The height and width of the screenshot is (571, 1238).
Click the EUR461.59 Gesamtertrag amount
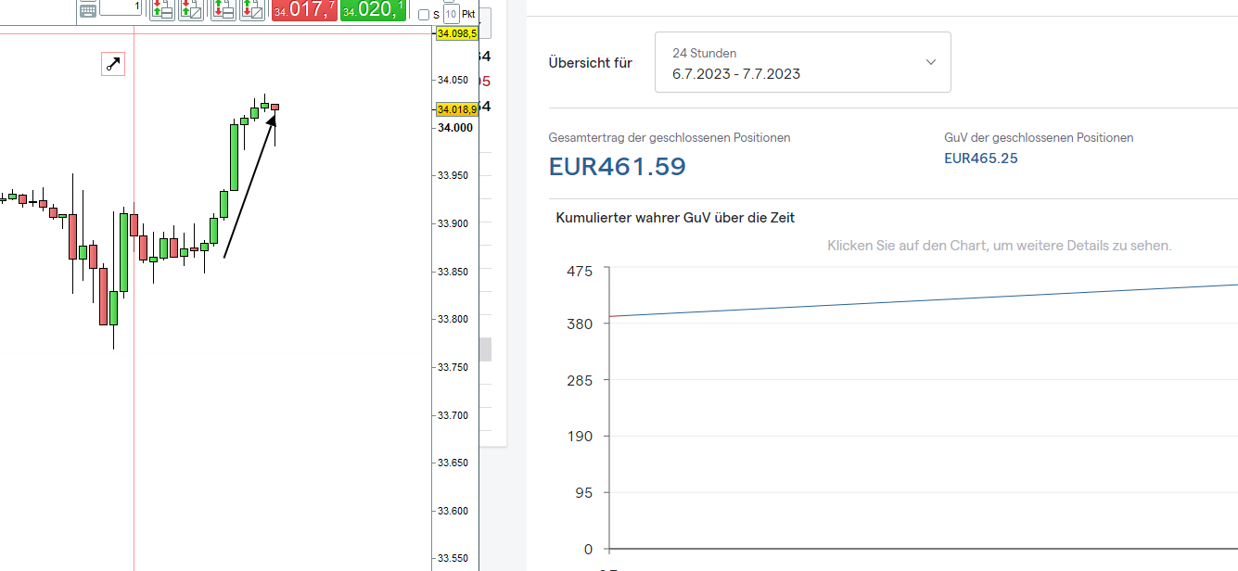click(617, 167)
